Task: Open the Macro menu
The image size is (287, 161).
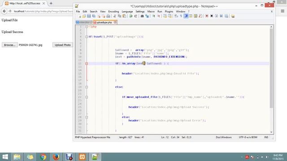Action: tap(151, 12)
